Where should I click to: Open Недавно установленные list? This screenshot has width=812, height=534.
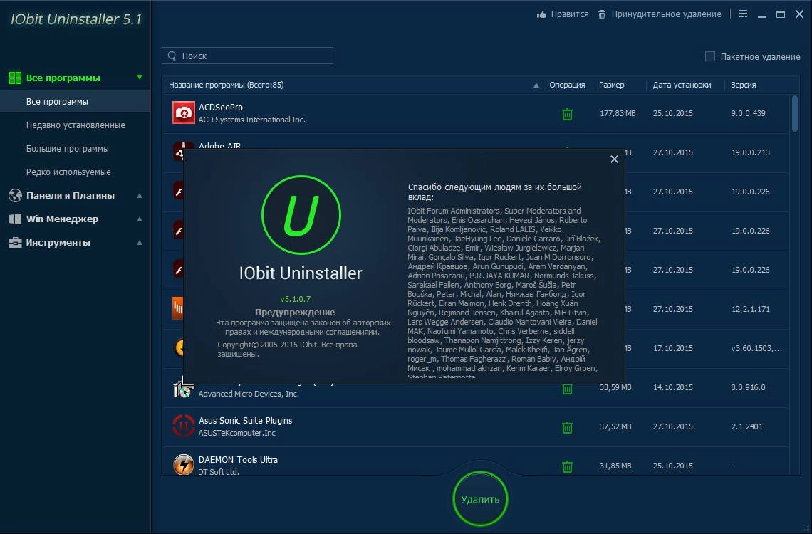[x=75, y=125]
